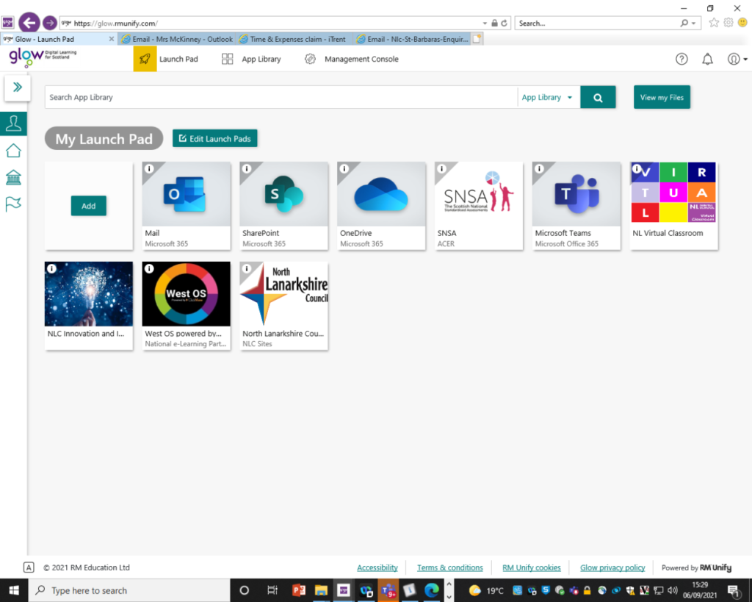Toggle the info badge on the Microsoft Teams tile
The image size is (752, 602).
540,169
